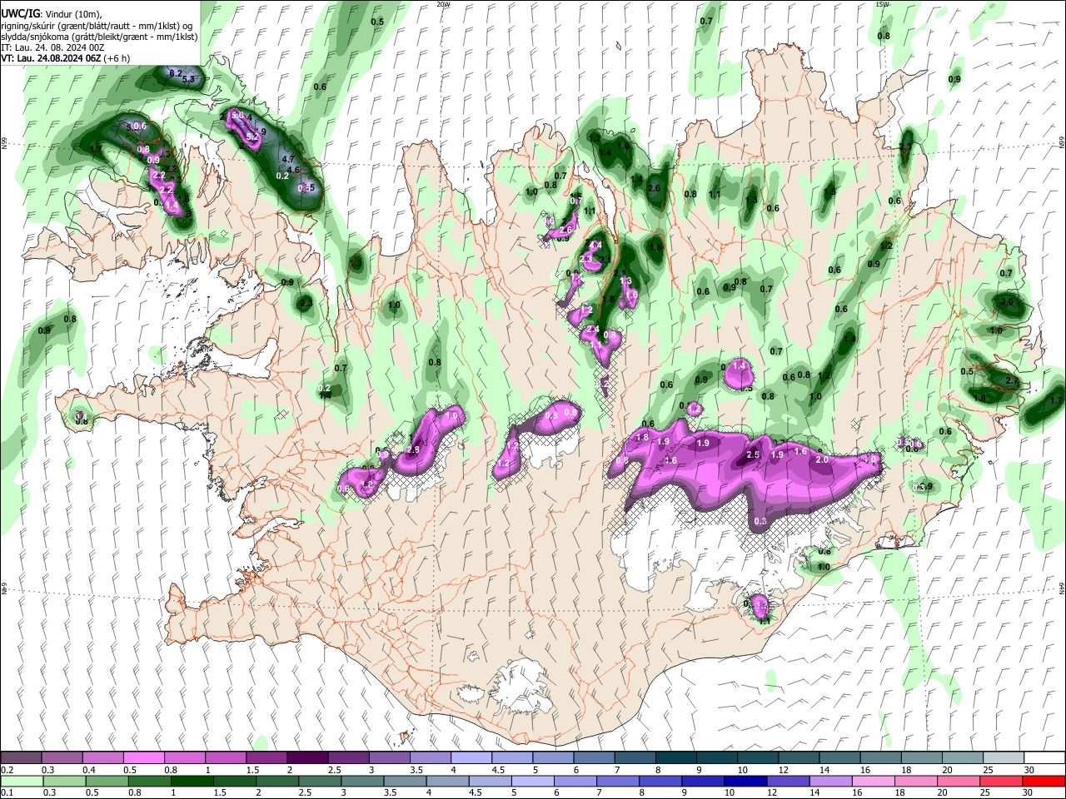1066x799 pixels.
Task: Click the 4.6 precipitation value on the map
Action: click(293, 170)
